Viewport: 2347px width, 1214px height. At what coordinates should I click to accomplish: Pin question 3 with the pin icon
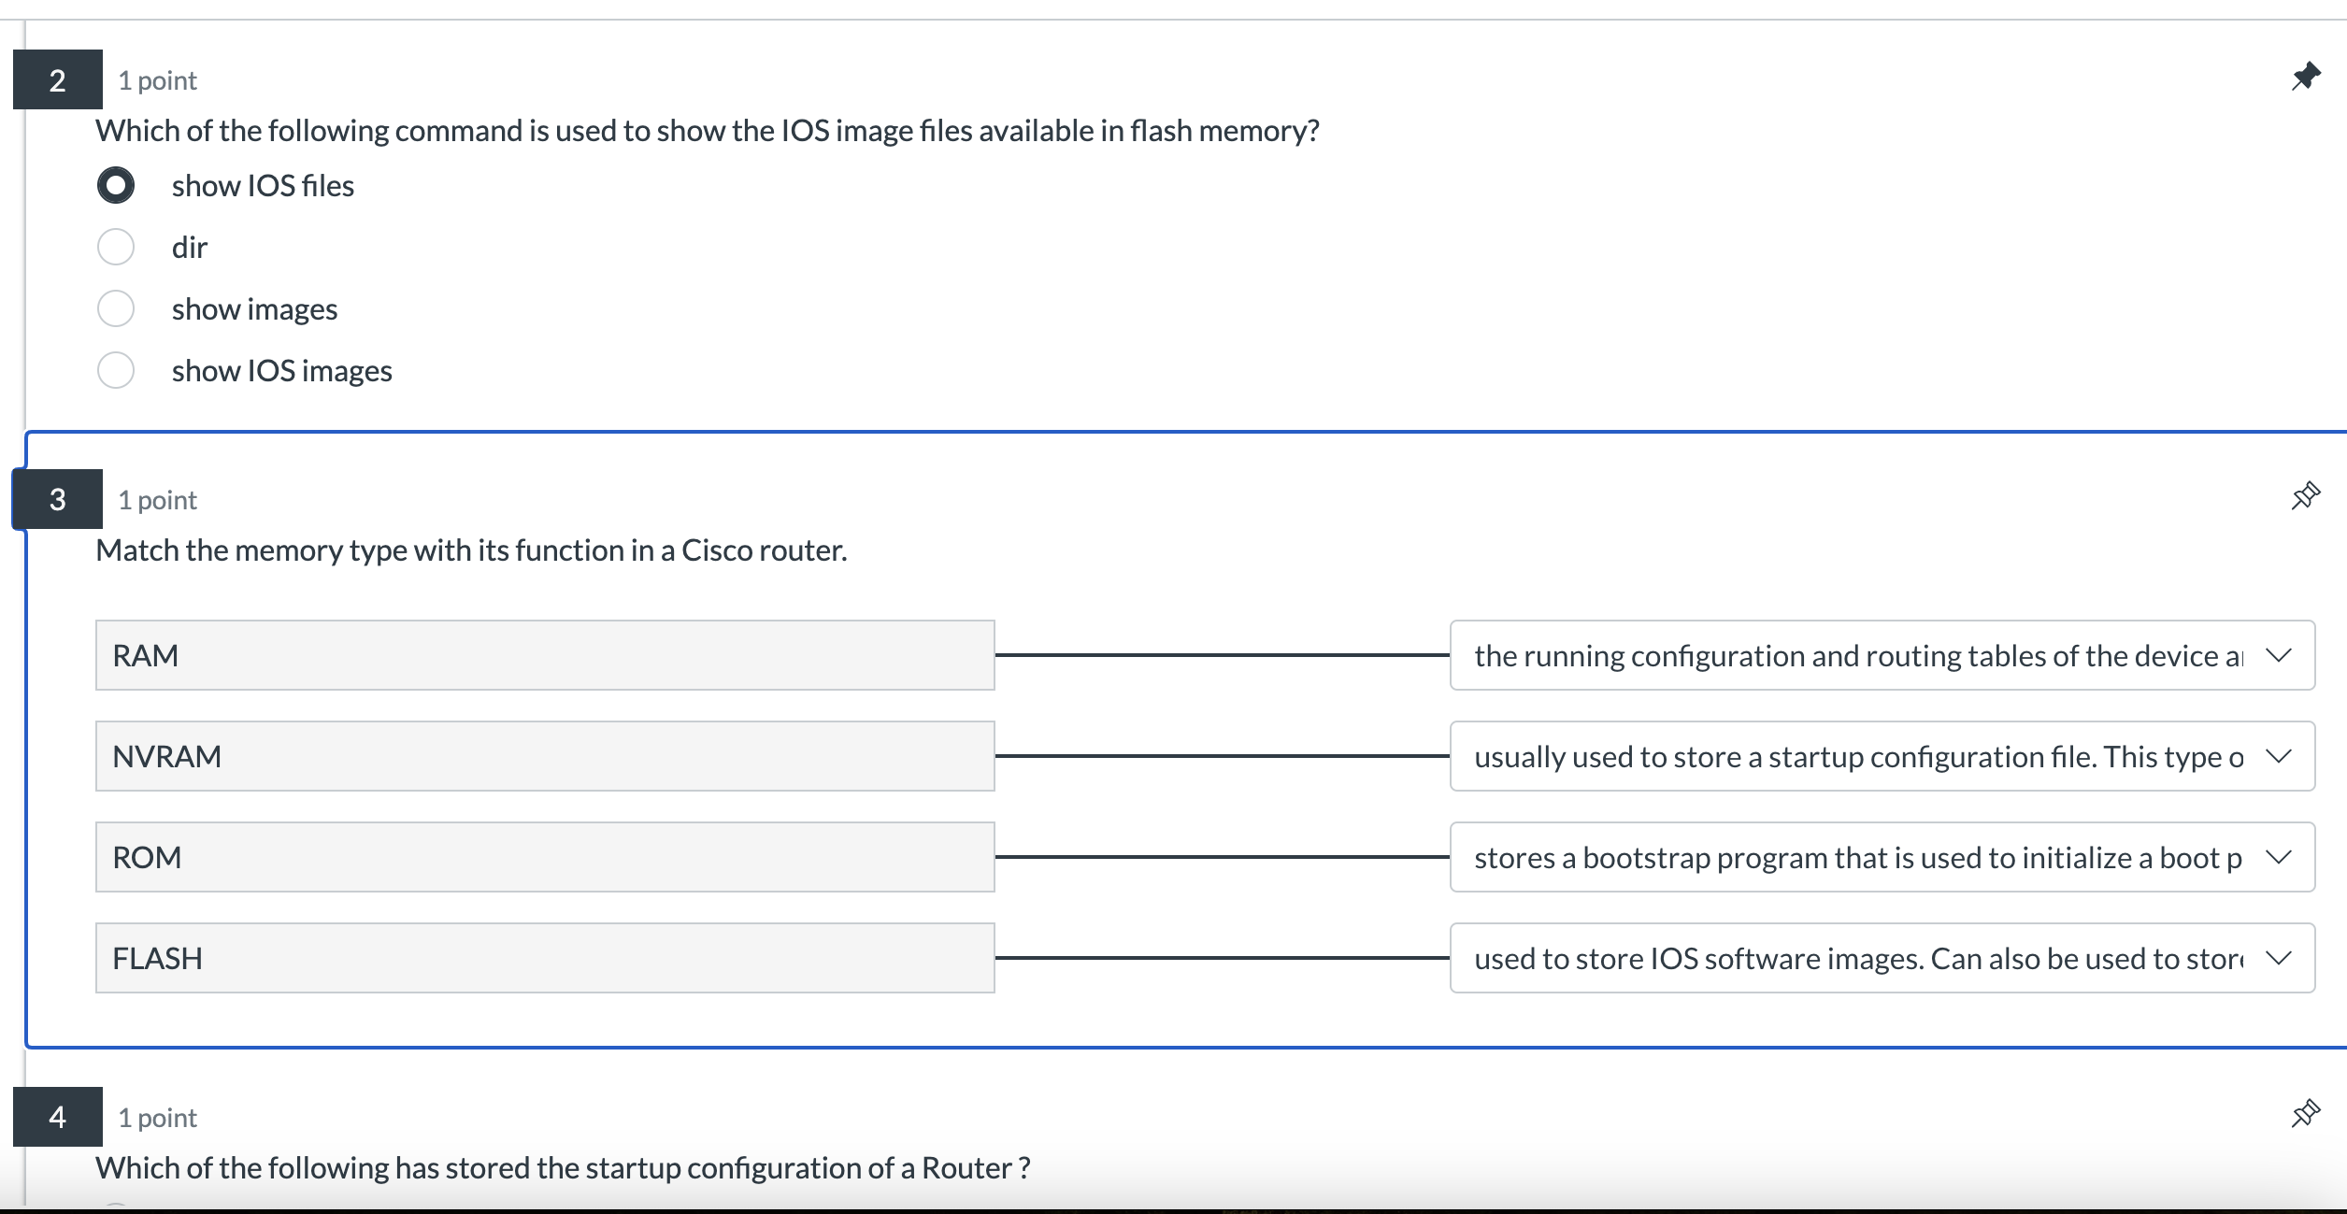click(x=2305, y=496)
